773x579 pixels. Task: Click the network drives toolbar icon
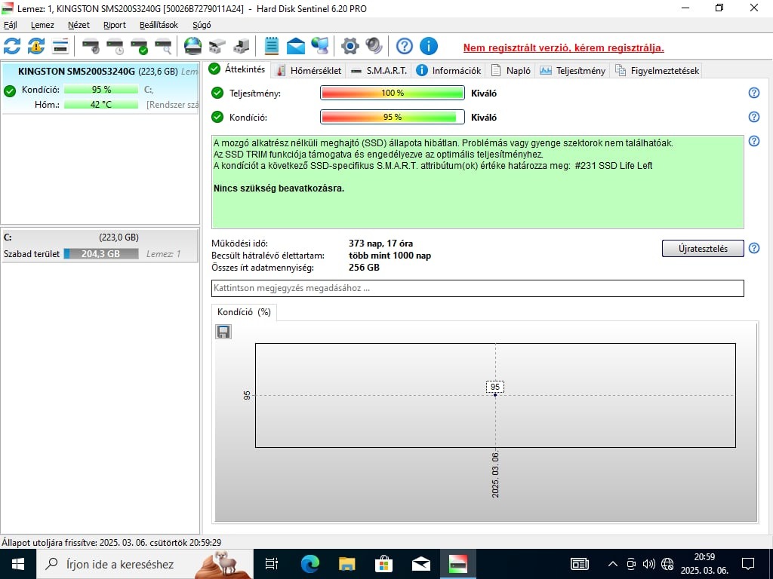(x=217, y=46)
